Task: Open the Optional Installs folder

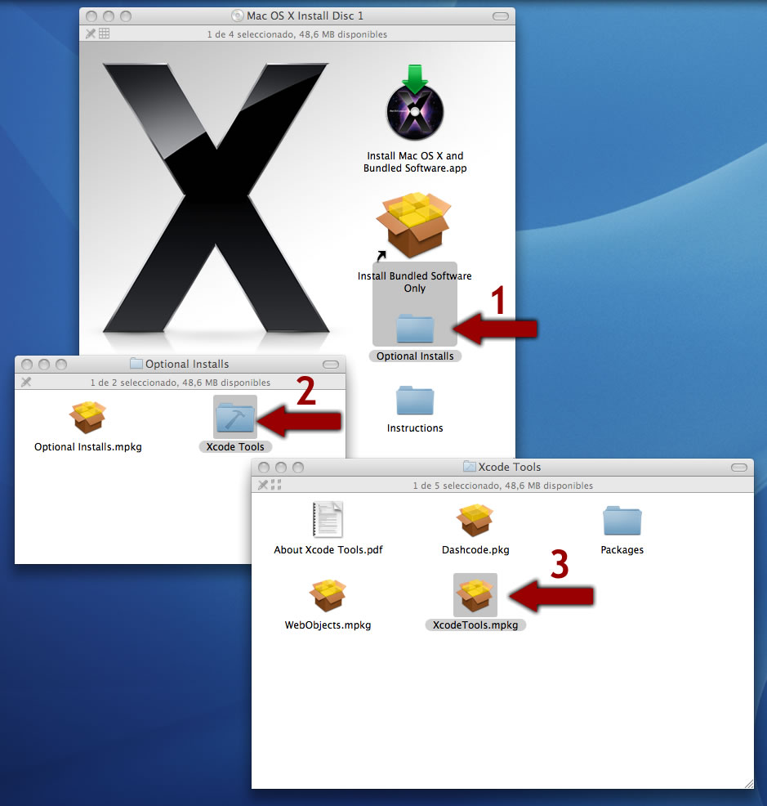Action: click(x=415, y=329)
